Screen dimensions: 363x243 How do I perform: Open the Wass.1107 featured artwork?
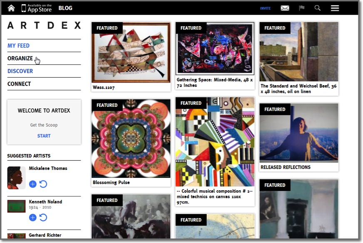pyautogui.click(x=131, y=52)
